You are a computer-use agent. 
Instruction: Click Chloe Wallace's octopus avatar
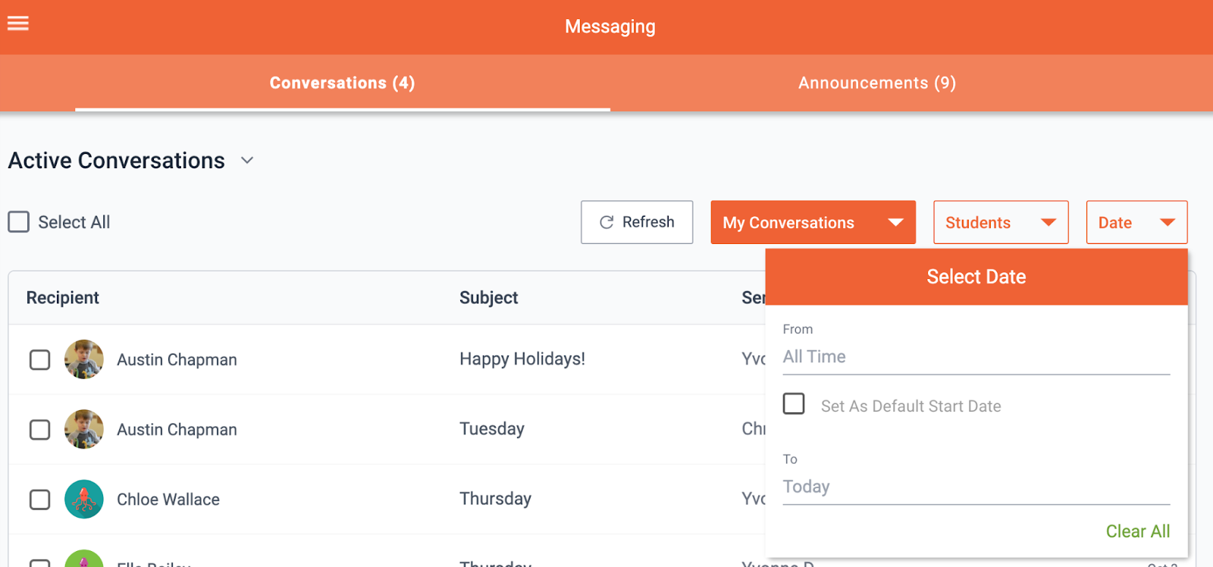tap(84, 500)
